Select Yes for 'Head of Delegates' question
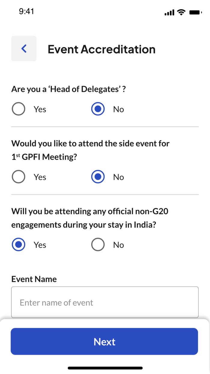210x374 pixels. (18, 109)
